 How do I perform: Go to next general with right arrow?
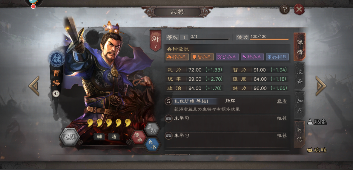coord(320,86)
